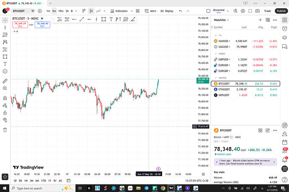This screenshot has height=192, width=289.
Task: Open the Trade panel
Action: click(x=268, y=11)
